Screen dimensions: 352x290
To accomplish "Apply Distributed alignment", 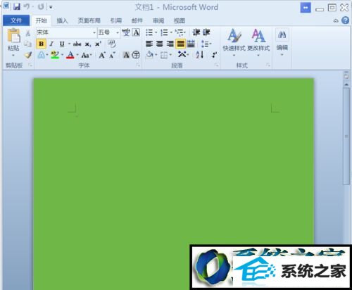I will (191, 44).
